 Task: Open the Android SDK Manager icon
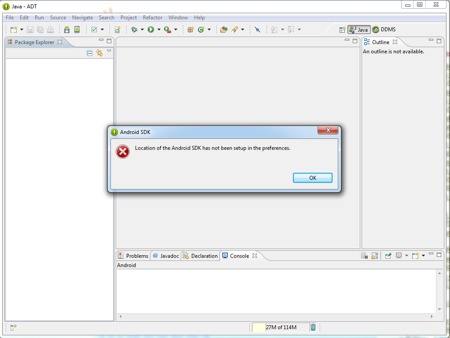point(67,30)
